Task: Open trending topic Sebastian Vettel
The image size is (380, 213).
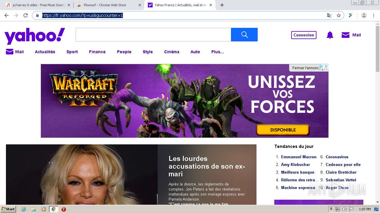Action: point(341,180)
